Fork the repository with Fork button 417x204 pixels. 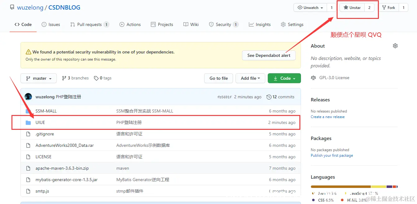pos(388,8)
